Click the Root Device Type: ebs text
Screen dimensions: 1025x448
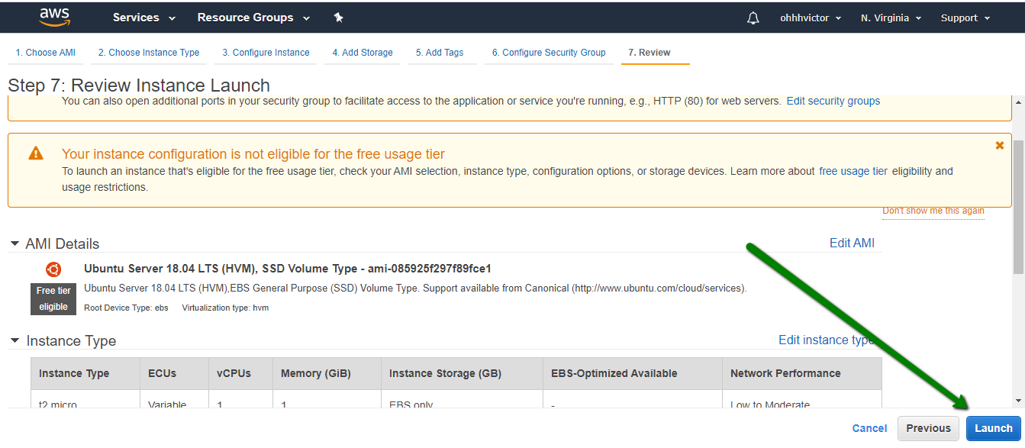[x=126, y=308]
